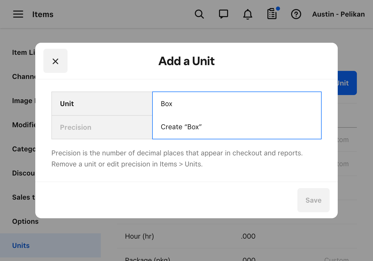Screen dimensions: 373x261
Task: Open the Item Library sidebar entry
Action: click(23, 52)
